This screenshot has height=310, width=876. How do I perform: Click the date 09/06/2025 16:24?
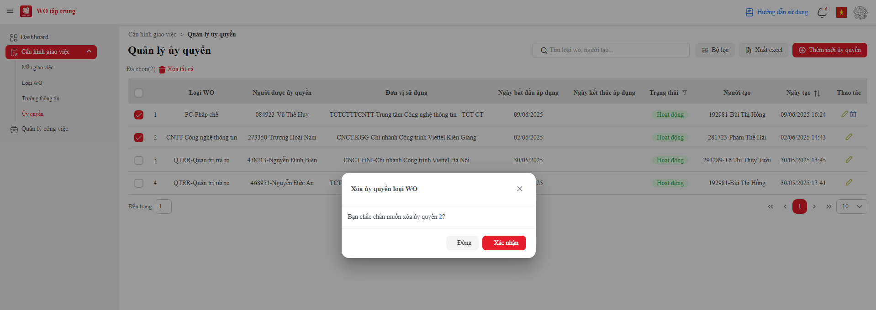pyautogui.click(x=803, y=115)
